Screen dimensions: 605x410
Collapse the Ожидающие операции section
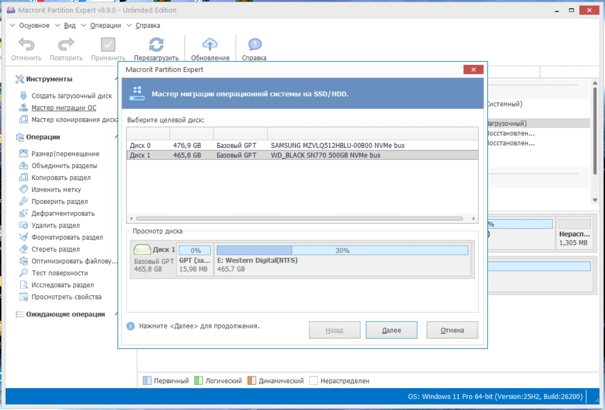116,314
